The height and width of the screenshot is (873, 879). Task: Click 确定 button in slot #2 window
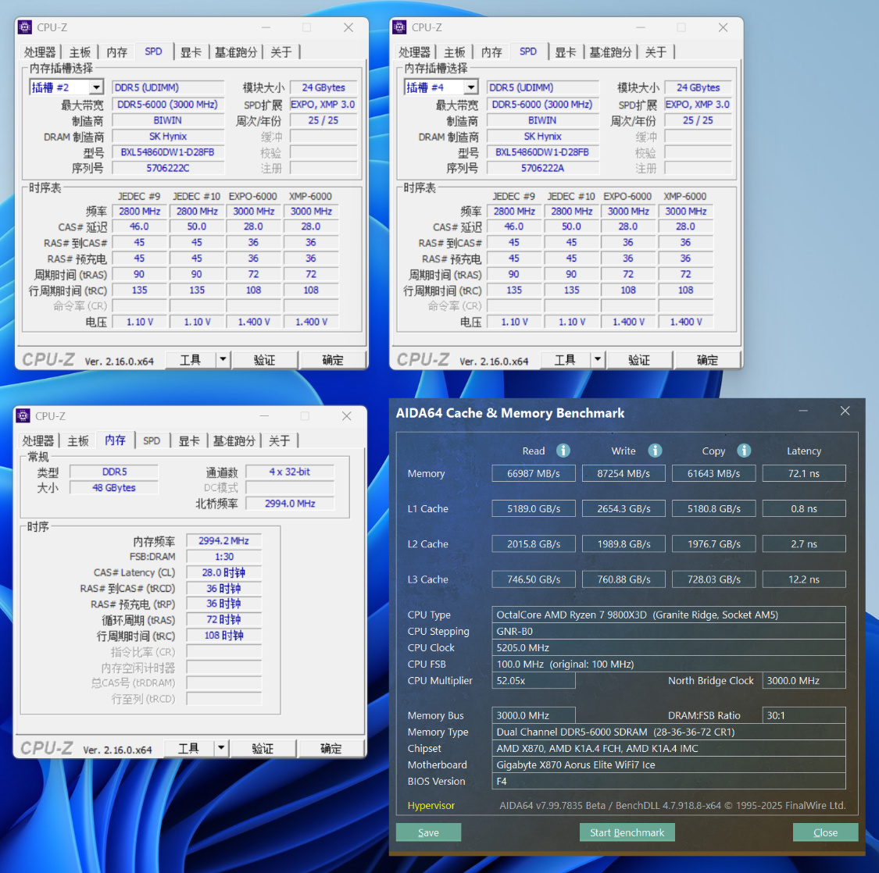pos(332,360)
